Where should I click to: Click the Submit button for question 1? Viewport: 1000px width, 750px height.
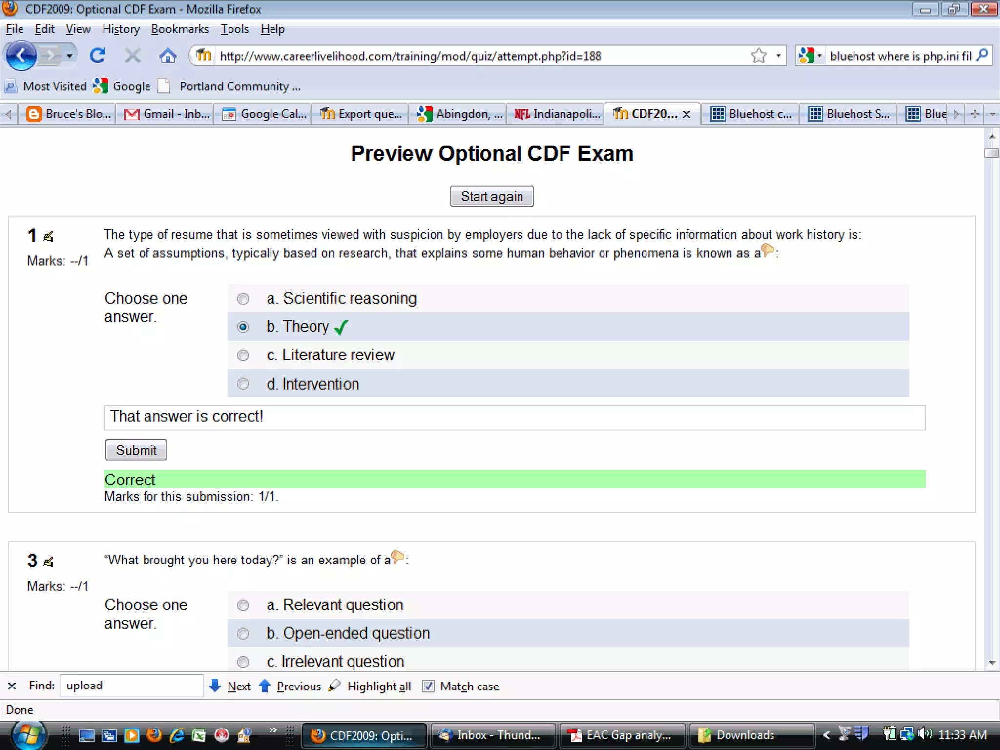pos(136,450)
